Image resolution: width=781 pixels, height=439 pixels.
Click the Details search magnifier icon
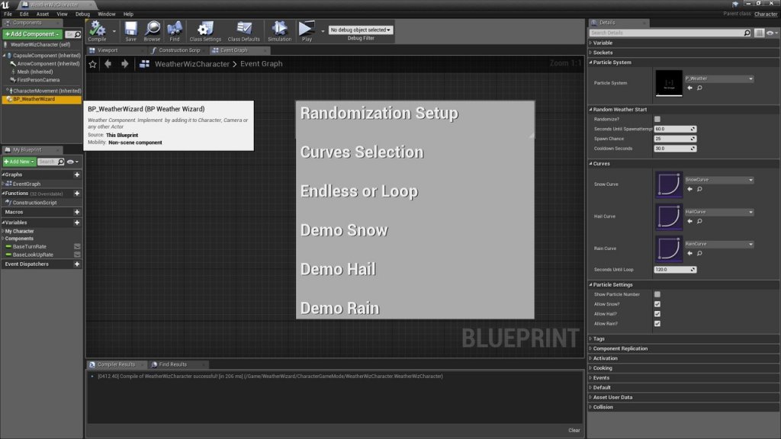tap(747, 33)
